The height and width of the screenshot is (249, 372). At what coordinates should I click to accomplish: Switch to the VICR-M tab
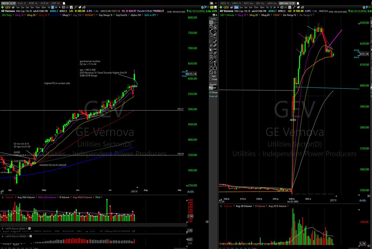pos(44,3)
